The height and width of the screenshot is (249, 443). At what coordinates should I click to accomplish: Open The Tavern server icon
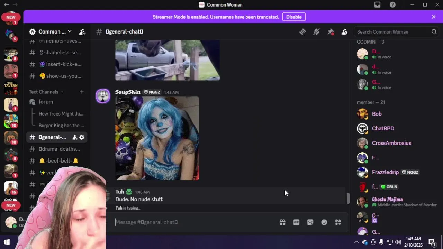click(x=11, y=88)
